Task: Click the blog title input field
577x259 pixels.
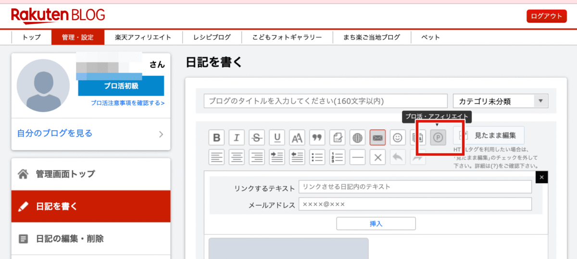Action: 326,101
